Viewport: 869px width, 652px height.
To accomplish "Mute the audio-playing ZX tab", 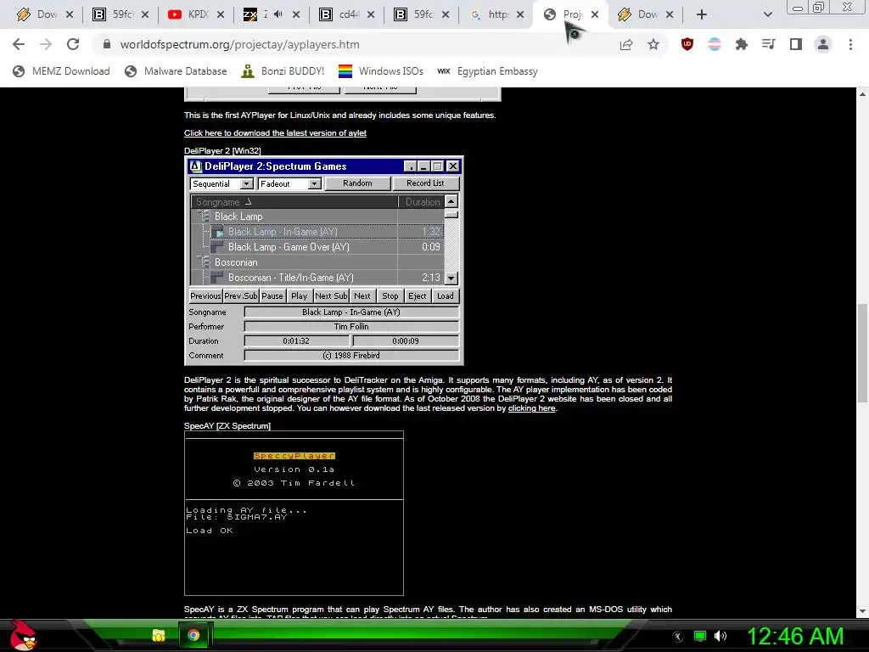I will coord(278,14).
